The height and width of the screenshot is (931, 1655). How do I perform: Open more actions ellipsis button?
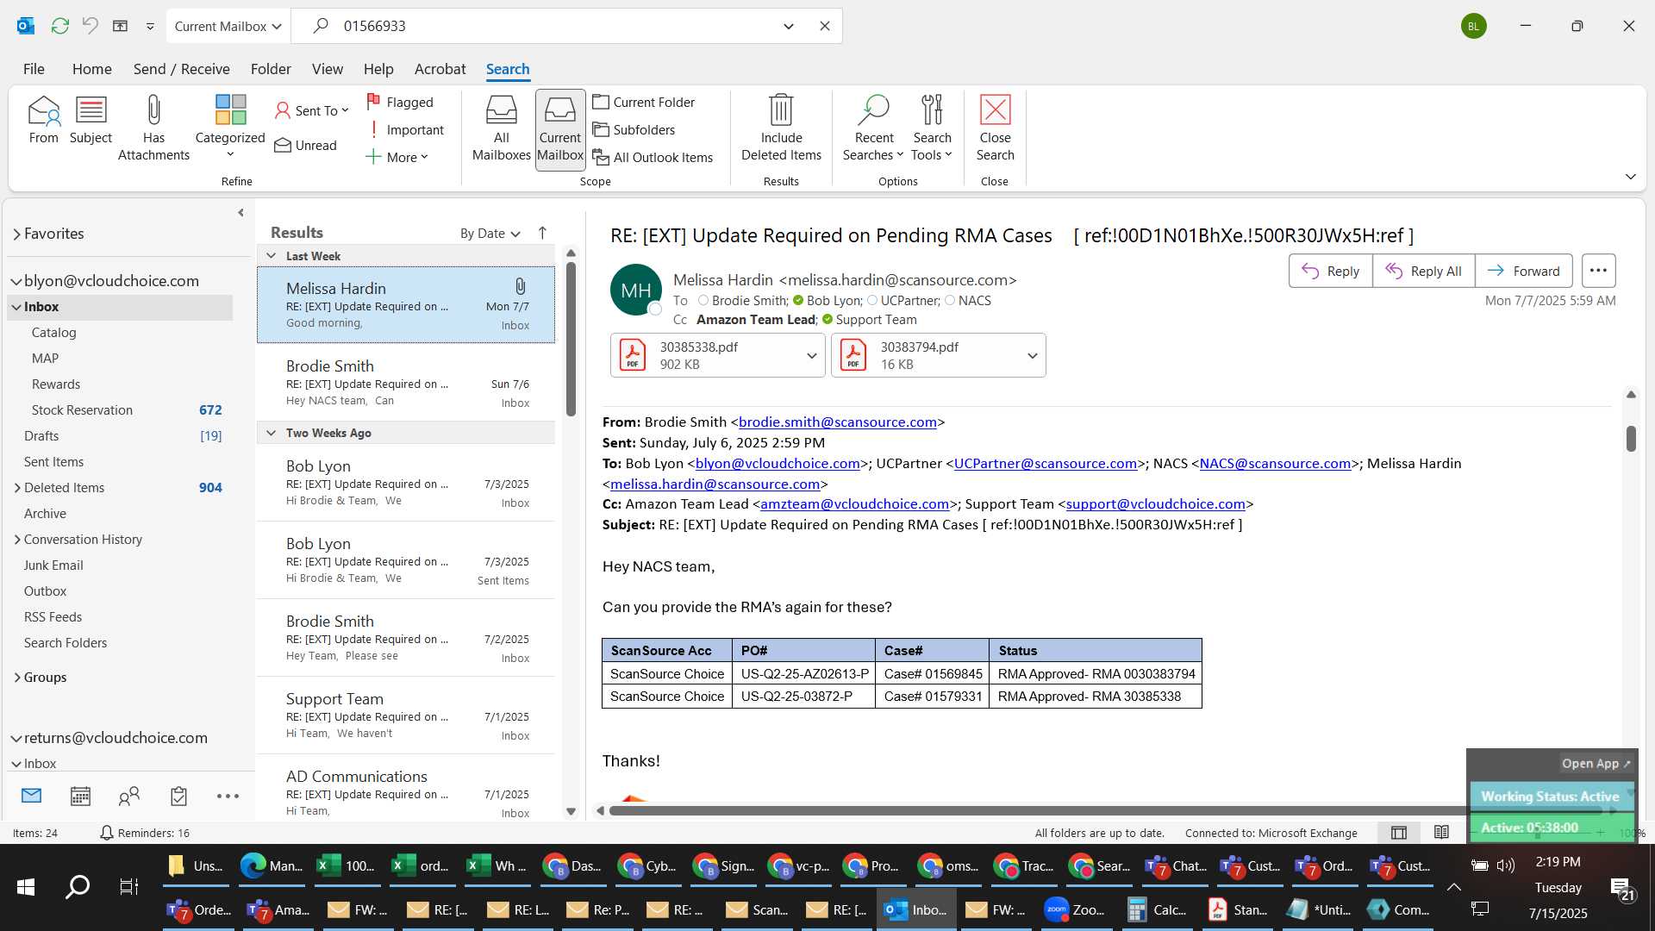click(x=1598, y=271)
